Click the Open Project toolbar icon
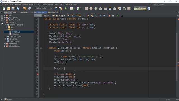 tap(13, 8)
